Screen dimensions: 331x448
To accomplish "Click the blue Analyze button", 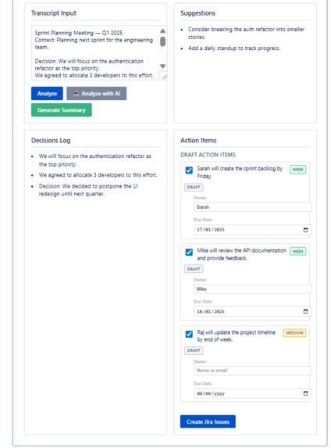I will [47, 93].
